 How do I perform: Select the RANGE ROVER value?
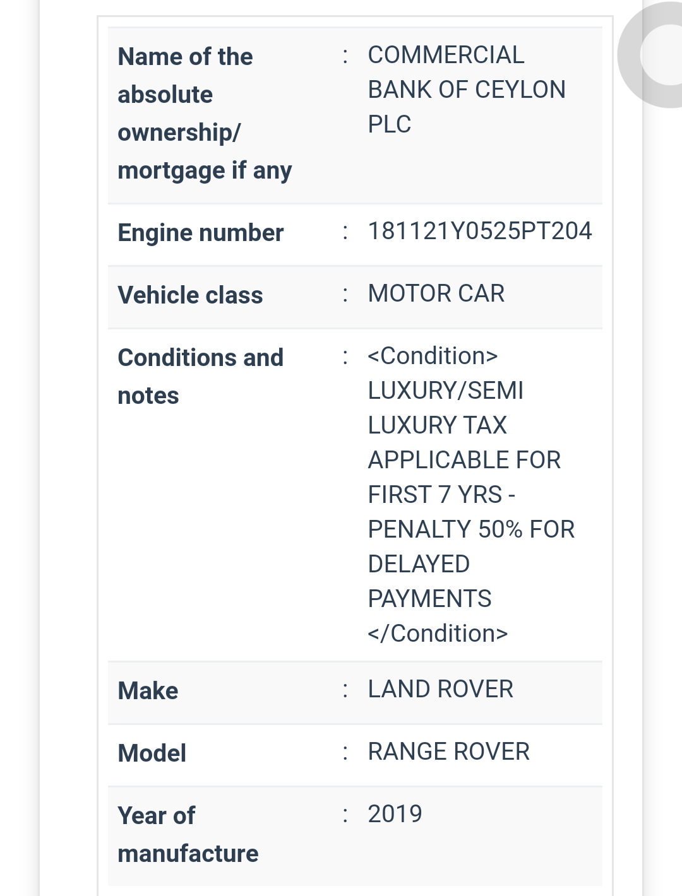pos(449,752)
